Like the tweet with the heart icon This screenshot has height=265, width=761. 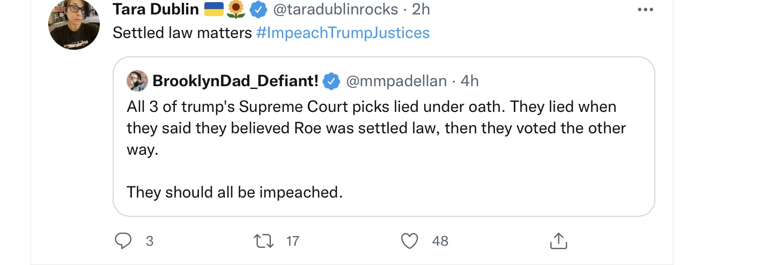click(x=410, y=241)
